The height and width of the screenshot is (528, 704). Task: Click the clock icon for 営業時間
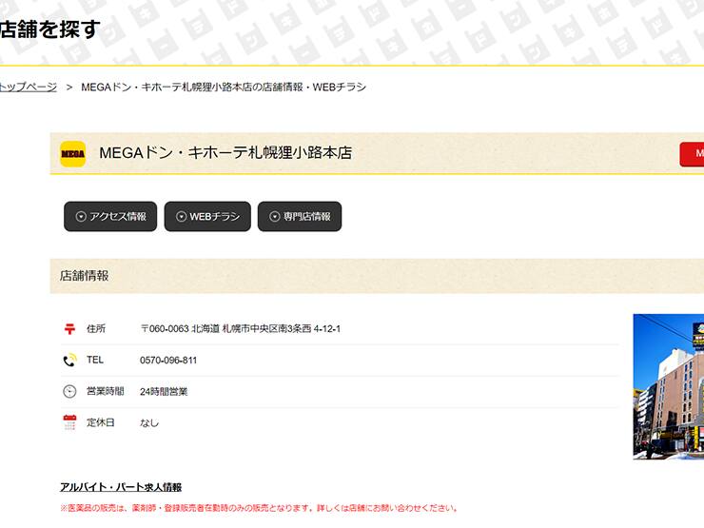(69, 391)
